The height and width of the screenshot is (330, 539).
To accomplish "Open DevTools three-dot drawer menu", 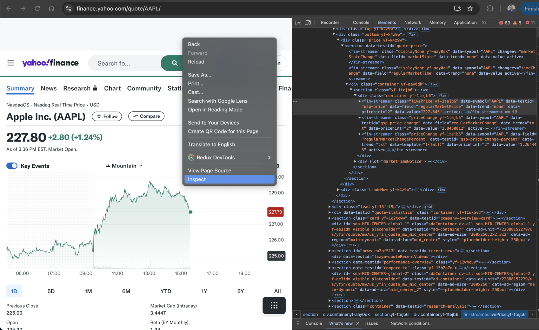I will point(298,323).
